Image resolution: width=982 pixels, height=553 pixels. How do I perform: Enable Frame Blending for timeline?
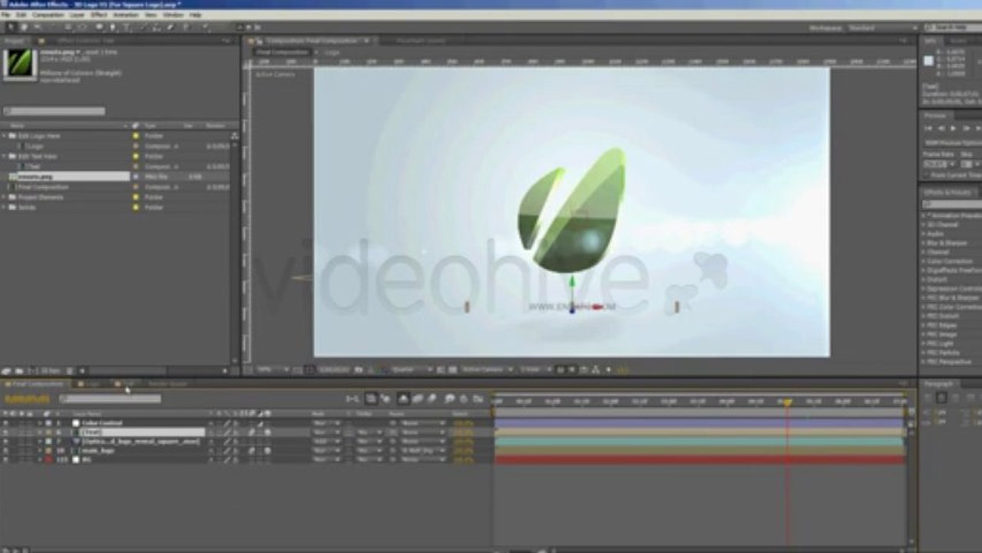[x=418, y=399]
